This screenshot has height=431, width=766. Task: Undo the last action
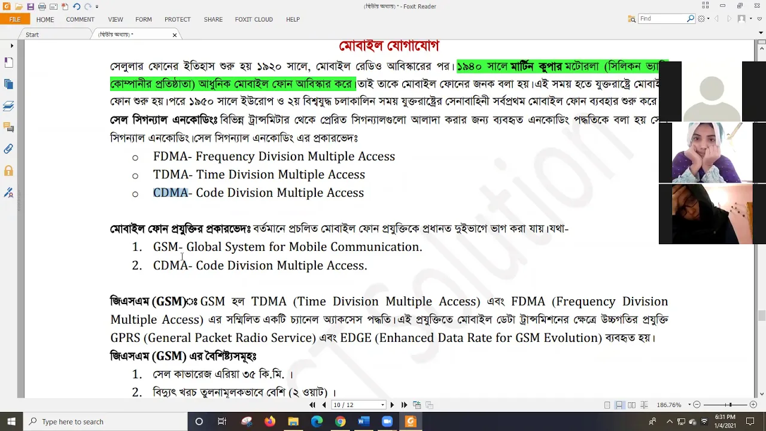pos(77,7)
